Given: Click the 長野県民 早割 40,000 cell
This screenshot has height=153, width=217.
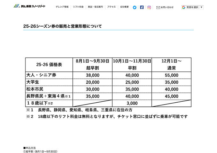Looking at the screenshot, I should pyautogui.click(x=132, y=96).
